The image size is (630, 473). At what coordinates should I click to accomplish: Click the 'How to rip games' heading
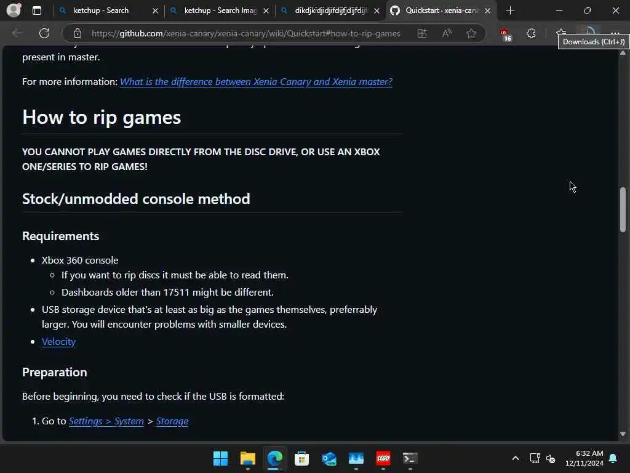pos(102,118)
